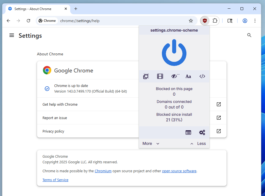Open the Settings hamburger menu

point(11,35)
